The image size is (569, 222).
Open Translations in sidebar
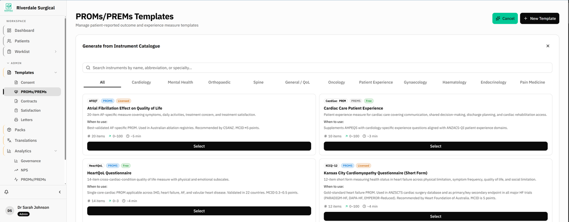[32, 140]
